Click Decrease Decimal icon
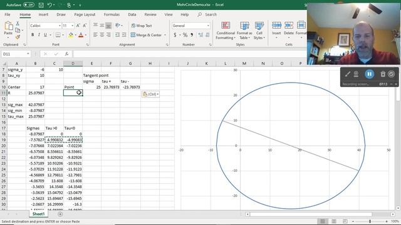 (207, 35)
